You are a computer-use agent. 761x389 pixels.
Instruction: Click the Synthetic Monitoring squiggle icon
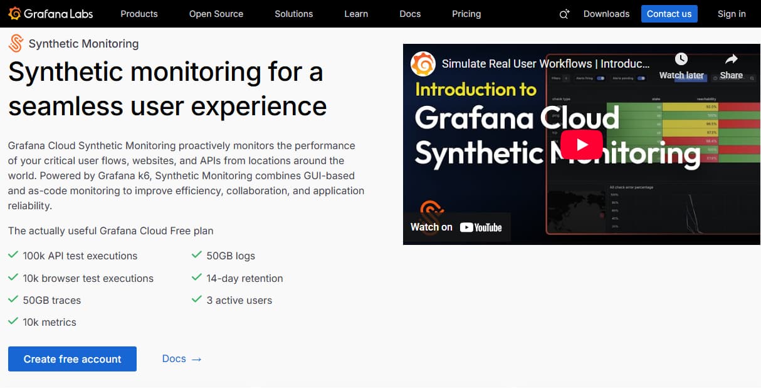15,43
